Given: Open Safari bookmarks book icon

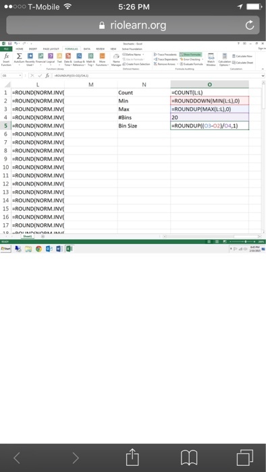Looking at the screenshot, I should 189,458.
